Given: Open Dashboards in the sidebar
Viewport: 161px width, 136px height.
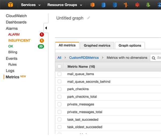Looking at the screenshot, I should [x=16, y=22].
